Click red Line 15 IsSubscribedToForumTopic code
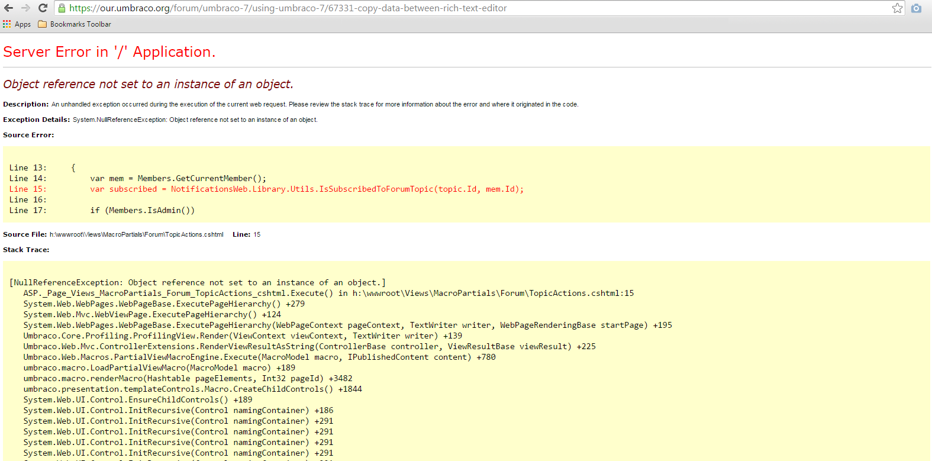This screenshot has width=932, height=461. 266,189
